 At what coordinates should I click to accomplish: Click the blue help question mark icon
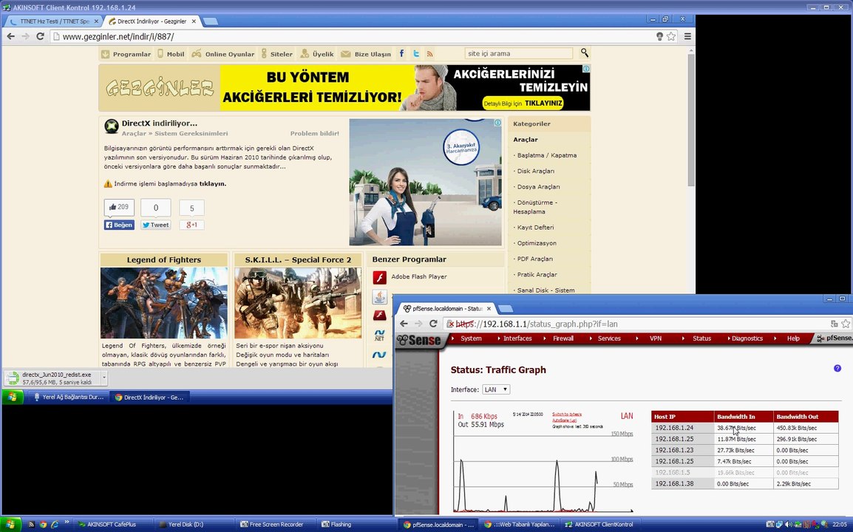tap(837, 368)
